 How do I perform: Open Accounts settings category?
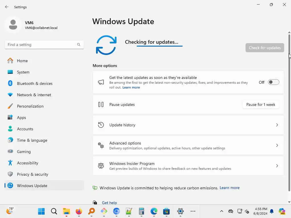[44, 129]
